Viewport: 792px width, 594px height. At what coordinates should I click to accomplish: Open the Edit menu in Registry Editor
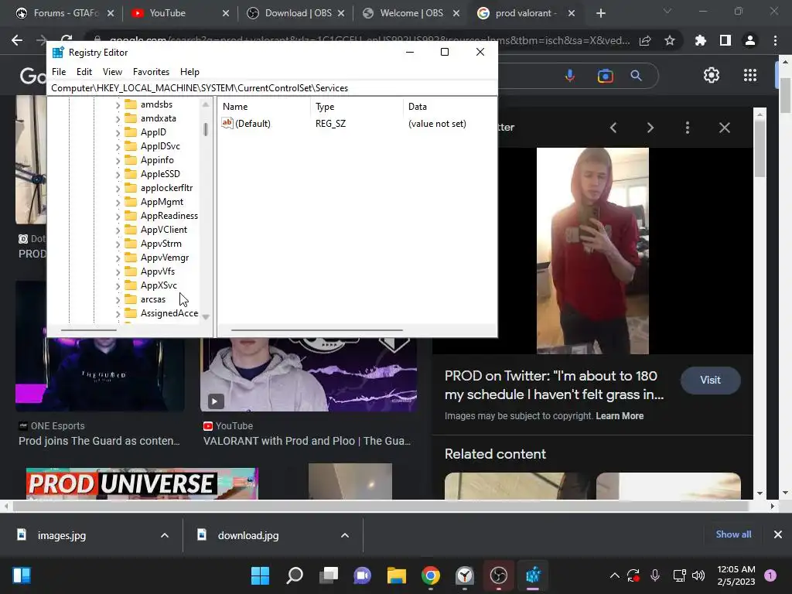click(84, 72)
